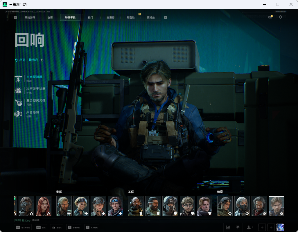Image resolution: width=298 pixels, height=232 pixels.
Task: Open the 交易行 tab
Action: [x=110, y=17]
